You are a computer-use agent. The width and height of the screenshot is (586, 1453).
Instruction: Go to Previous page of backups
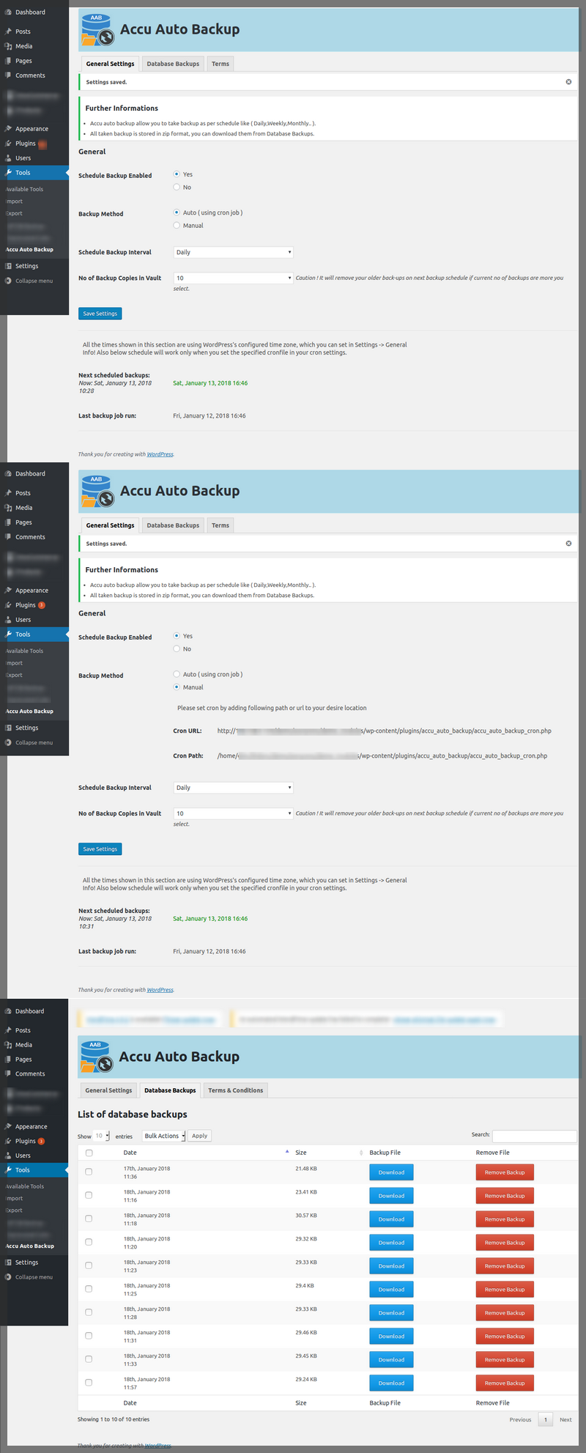click(520, 1419)
